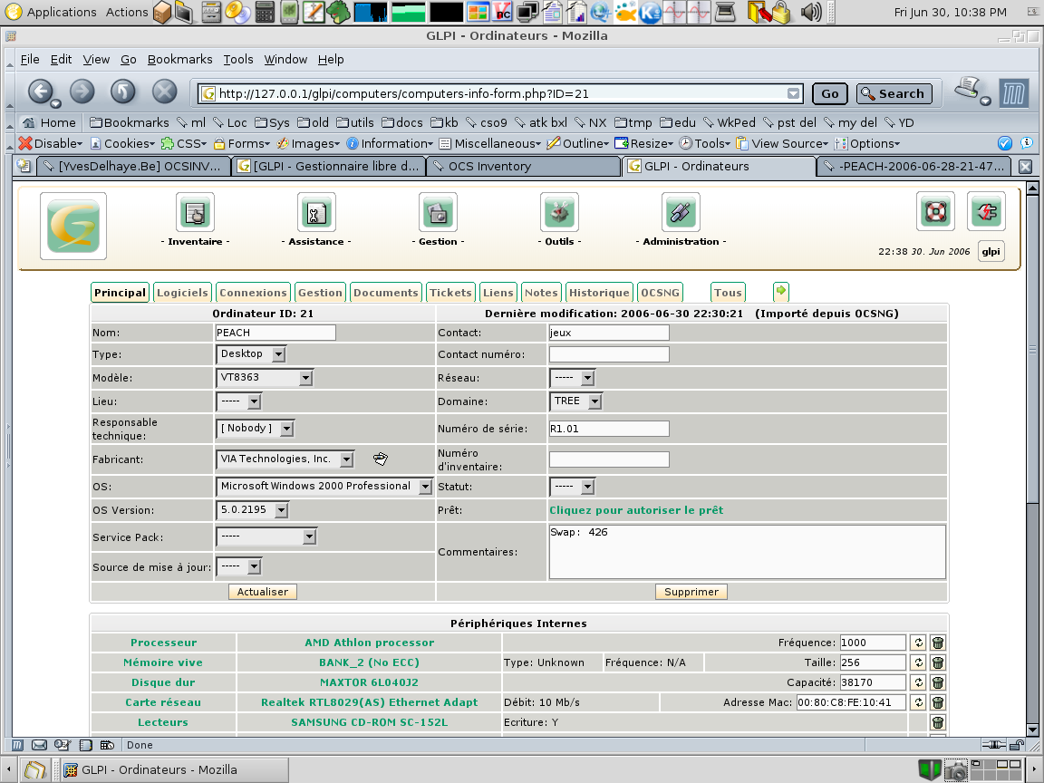
Task: Open the Assistance section icon
Action: click(316, 212)
